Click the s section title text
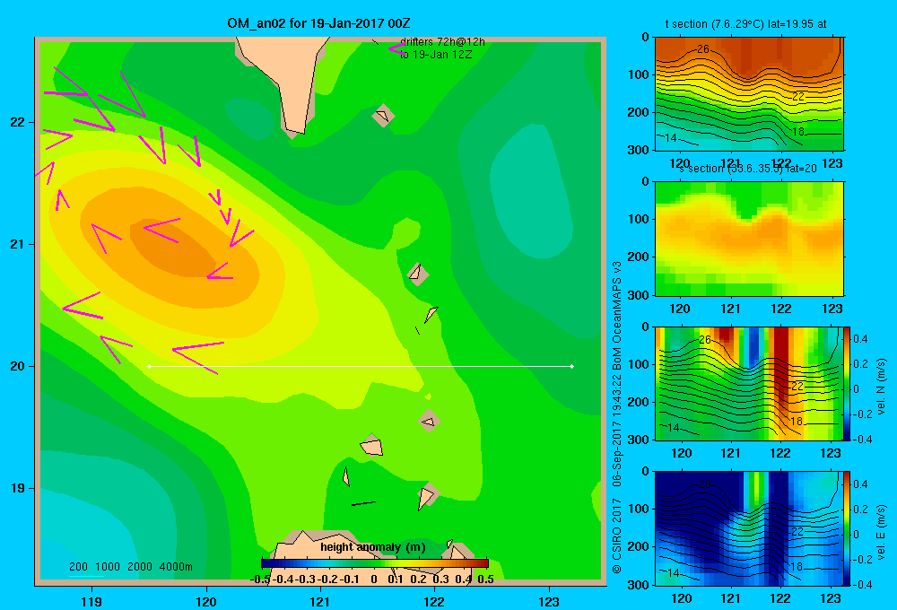 pyautogui.click(x=748, y=169)
